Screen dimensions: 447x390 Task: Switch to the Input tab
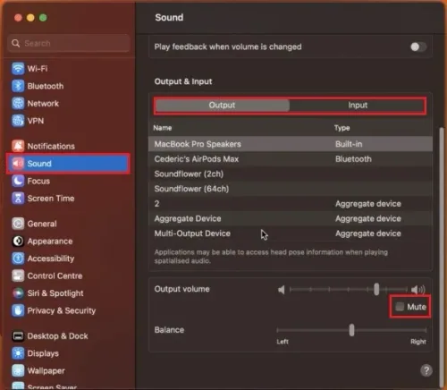click(x=358, y=106)
